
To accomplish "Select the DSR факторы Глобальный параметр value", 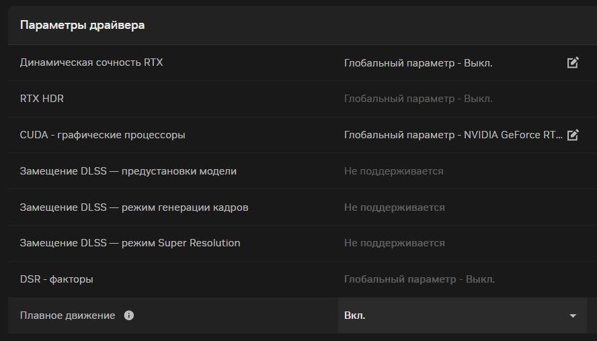I will [x=420, y=279].
